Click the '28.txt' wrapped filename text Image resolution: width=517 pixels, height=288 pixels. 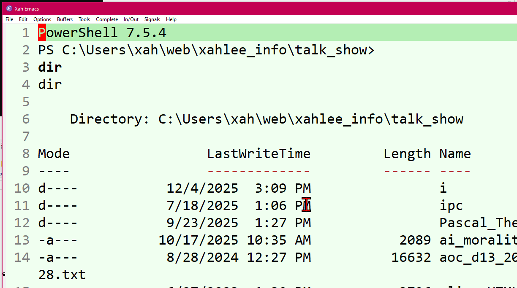[x=62, y=275]
